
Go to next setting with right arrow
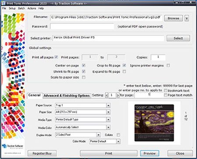(118, 95)
